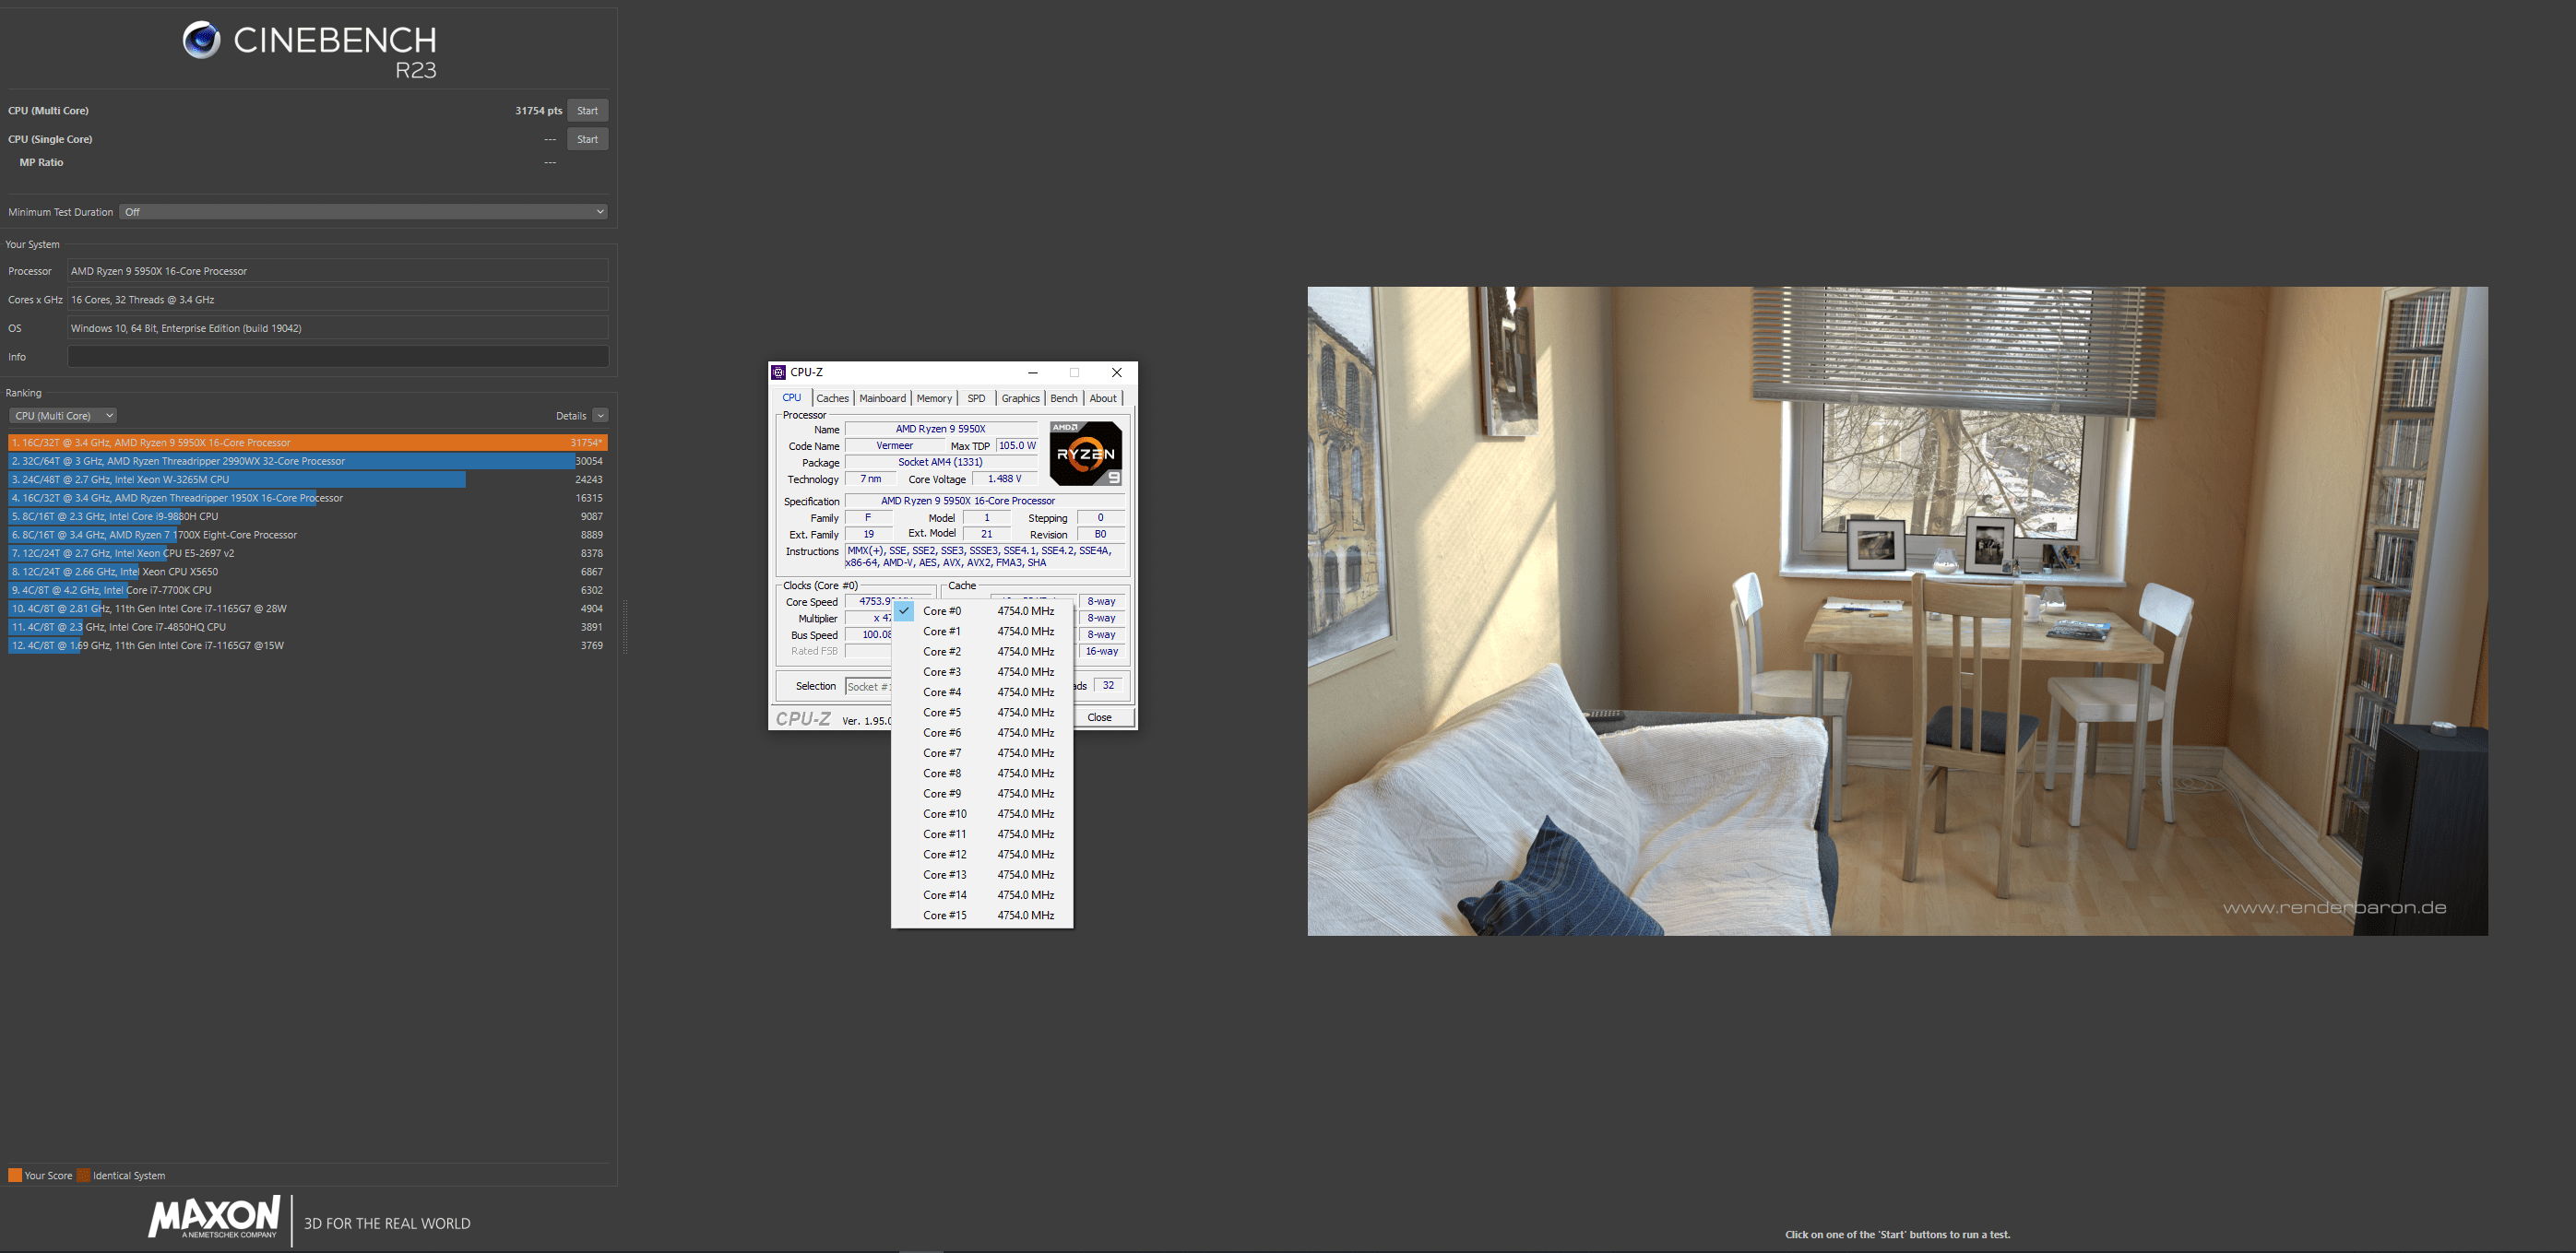The width and height of the screenshot is (2576, 1253).
Task: Select ranking row i7-1165G7 @ 28W
Action: [308, 608]
